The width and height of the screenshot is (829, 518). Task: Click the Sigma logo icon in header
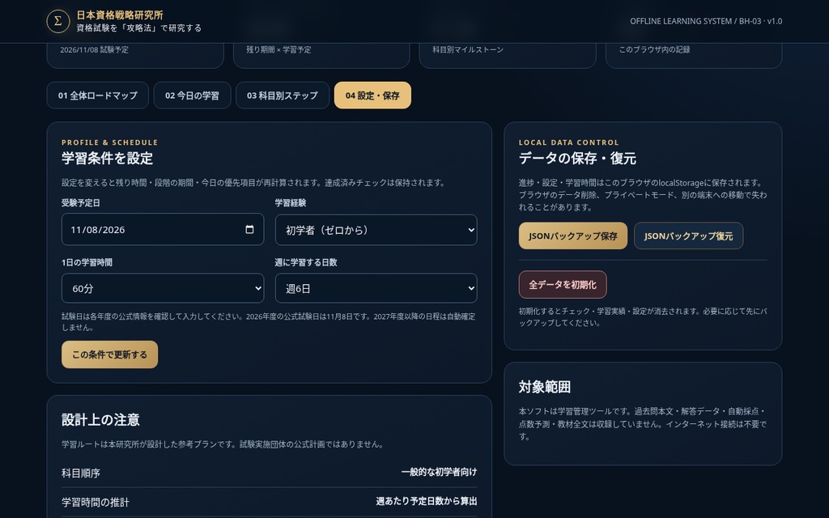[x=58, y=21]
